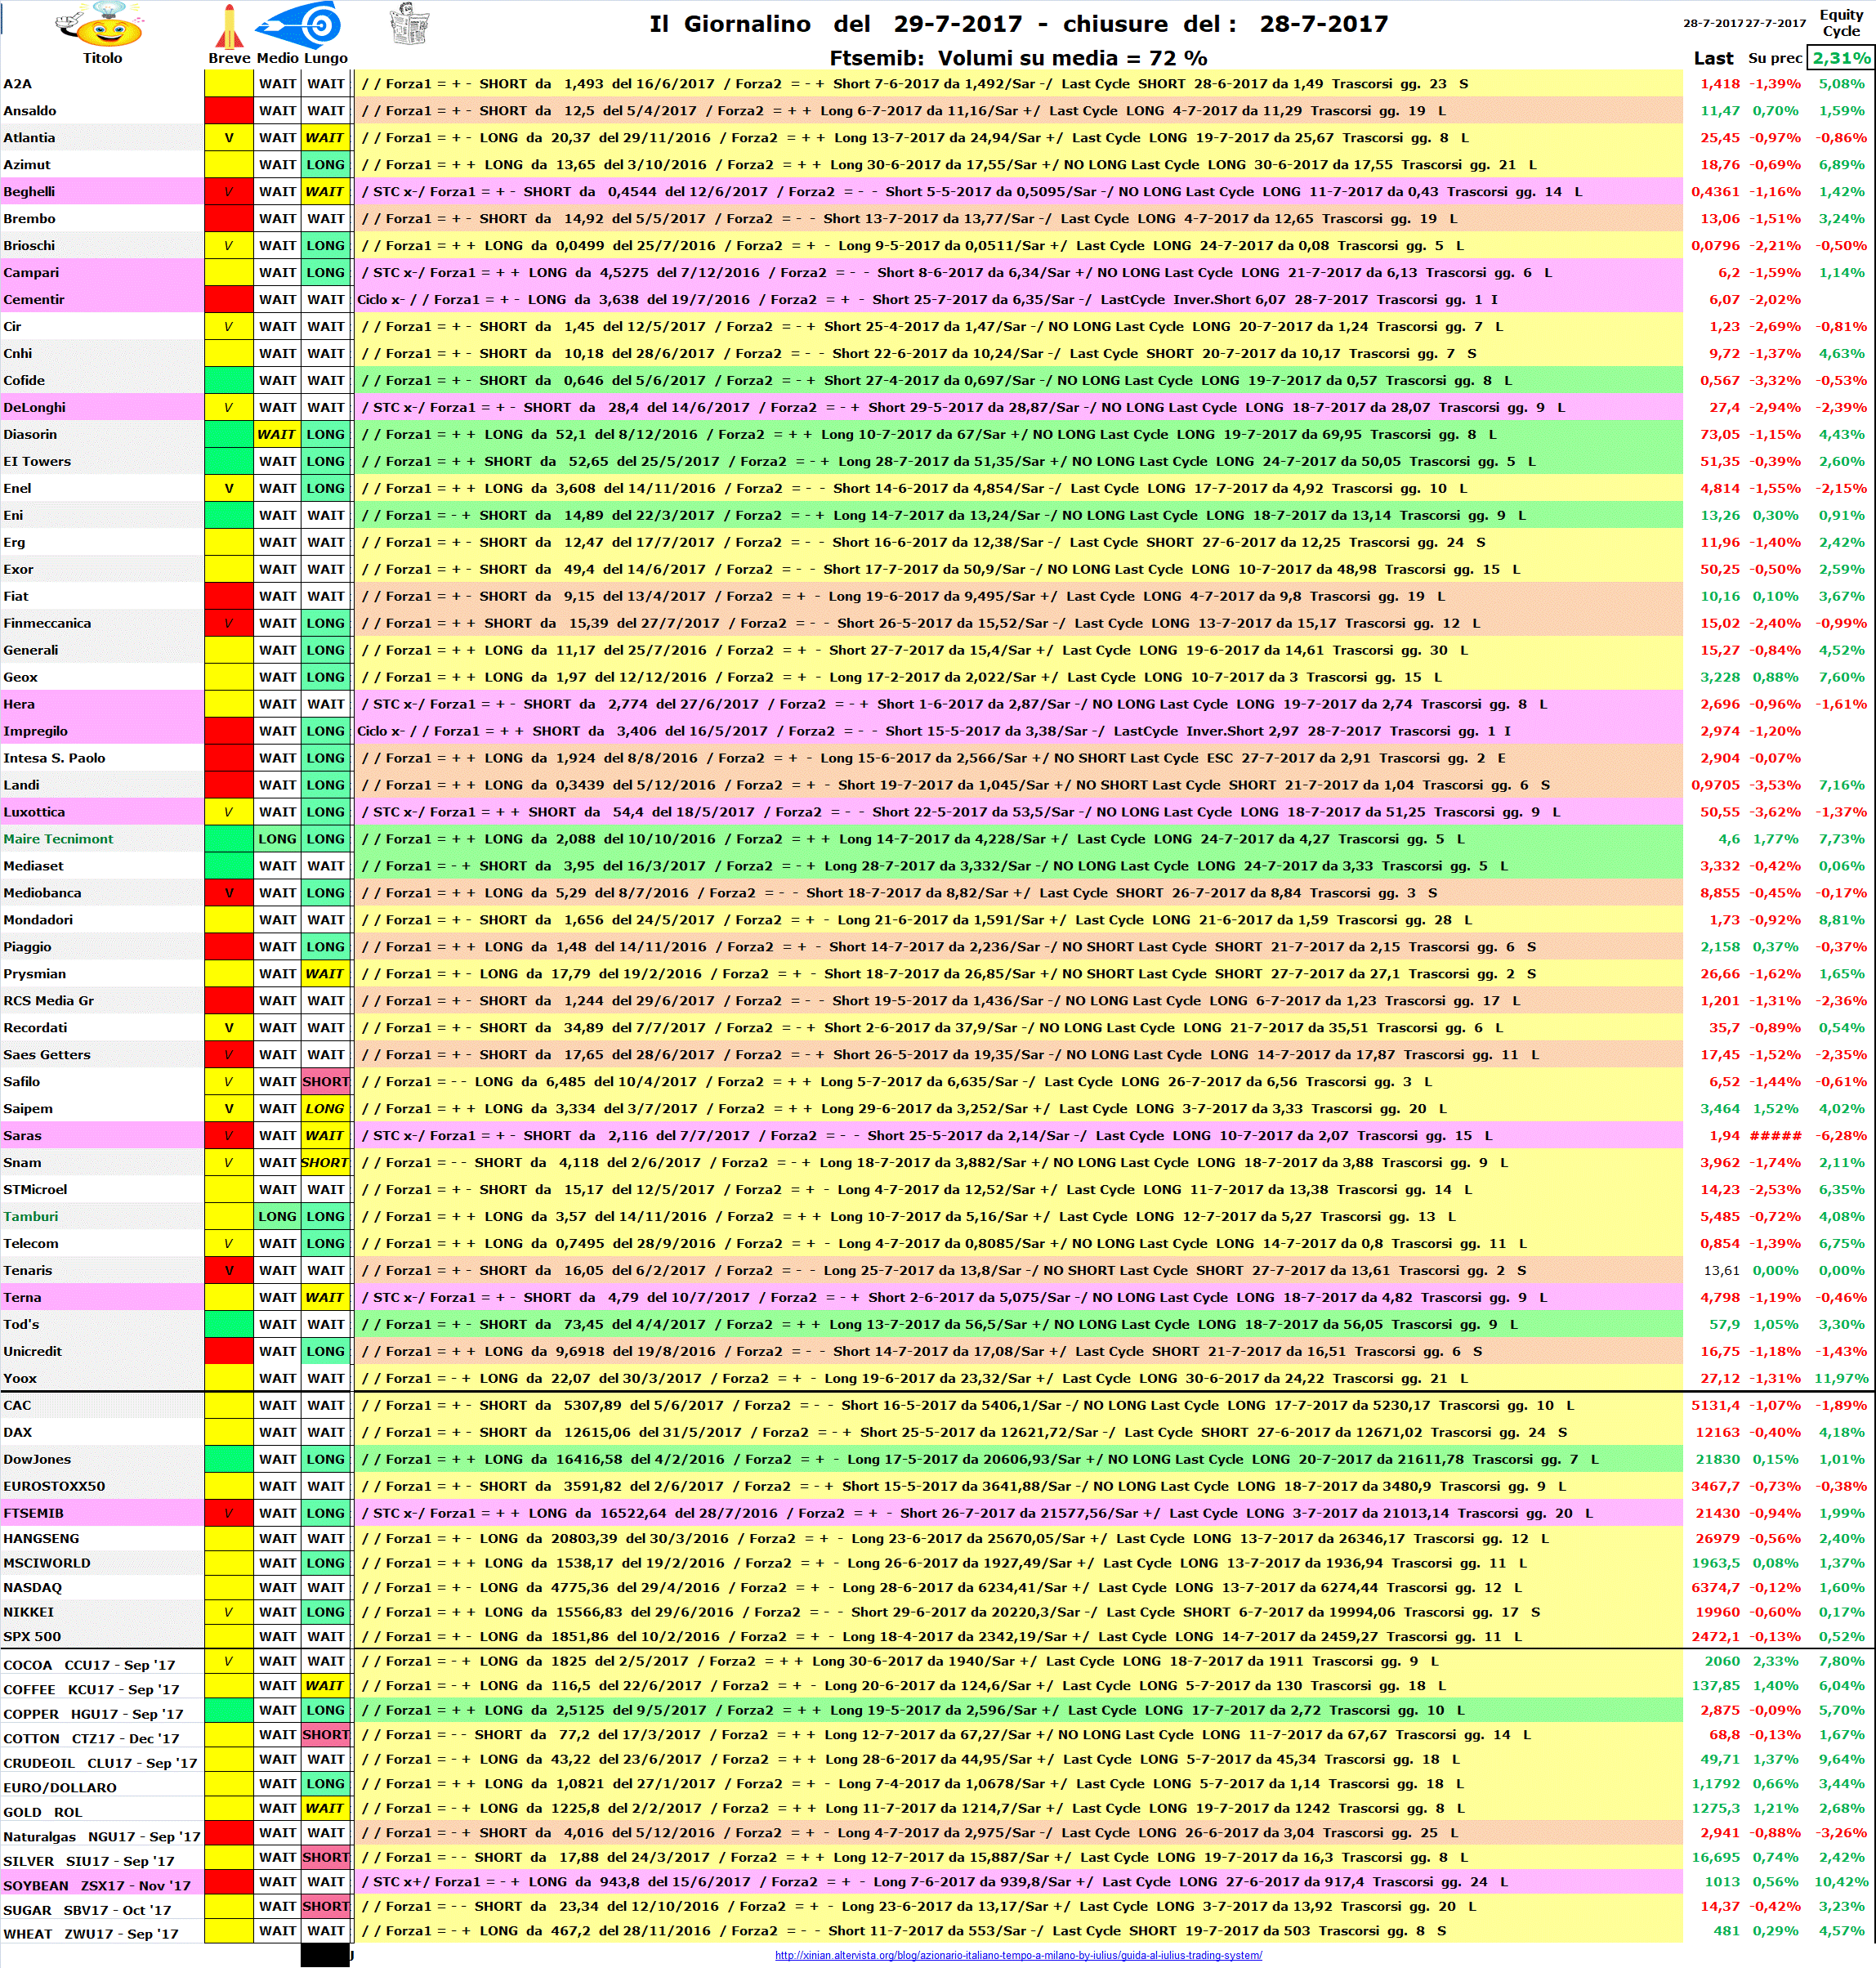Click the SPX 500 last value 2472,1
1876x1968 pixels.
1716,1637
